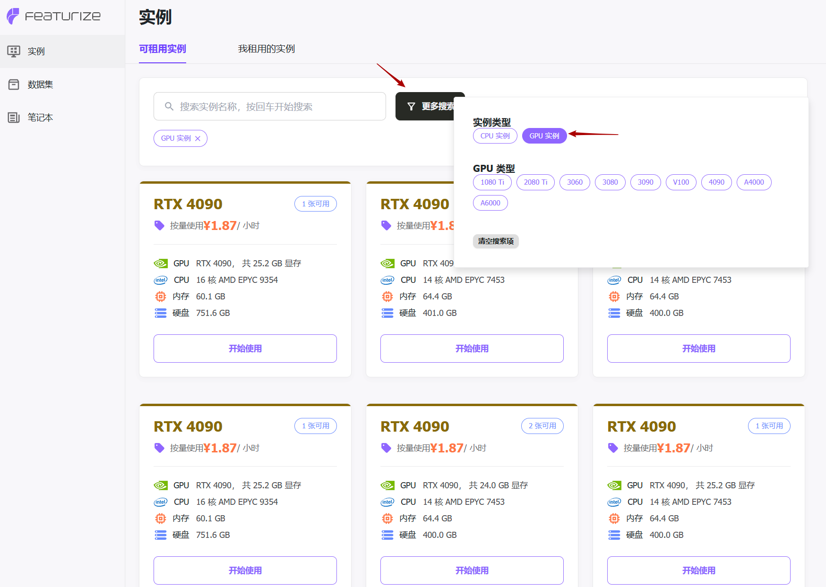Switch to 我租用的实例 tab
Screen dimensions: 826x587
click(266, 49)
